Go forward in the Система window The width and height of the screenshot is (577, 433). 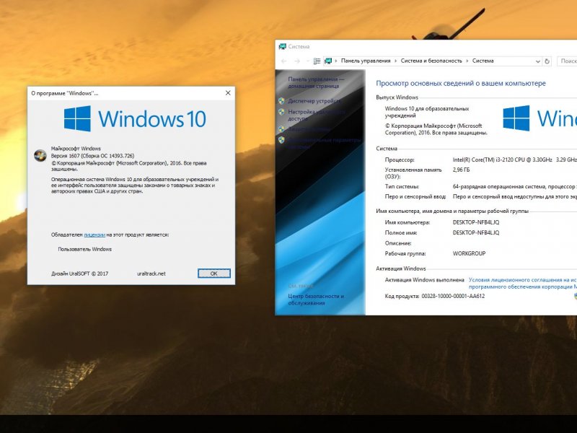click(297, 61)
